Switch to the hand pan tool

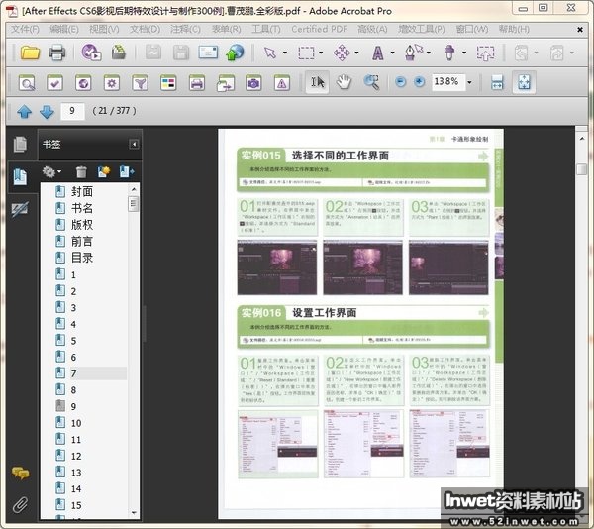click(344, 82)
